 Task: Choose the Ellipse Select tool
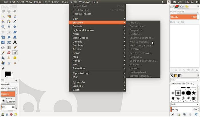pos(9,11)
